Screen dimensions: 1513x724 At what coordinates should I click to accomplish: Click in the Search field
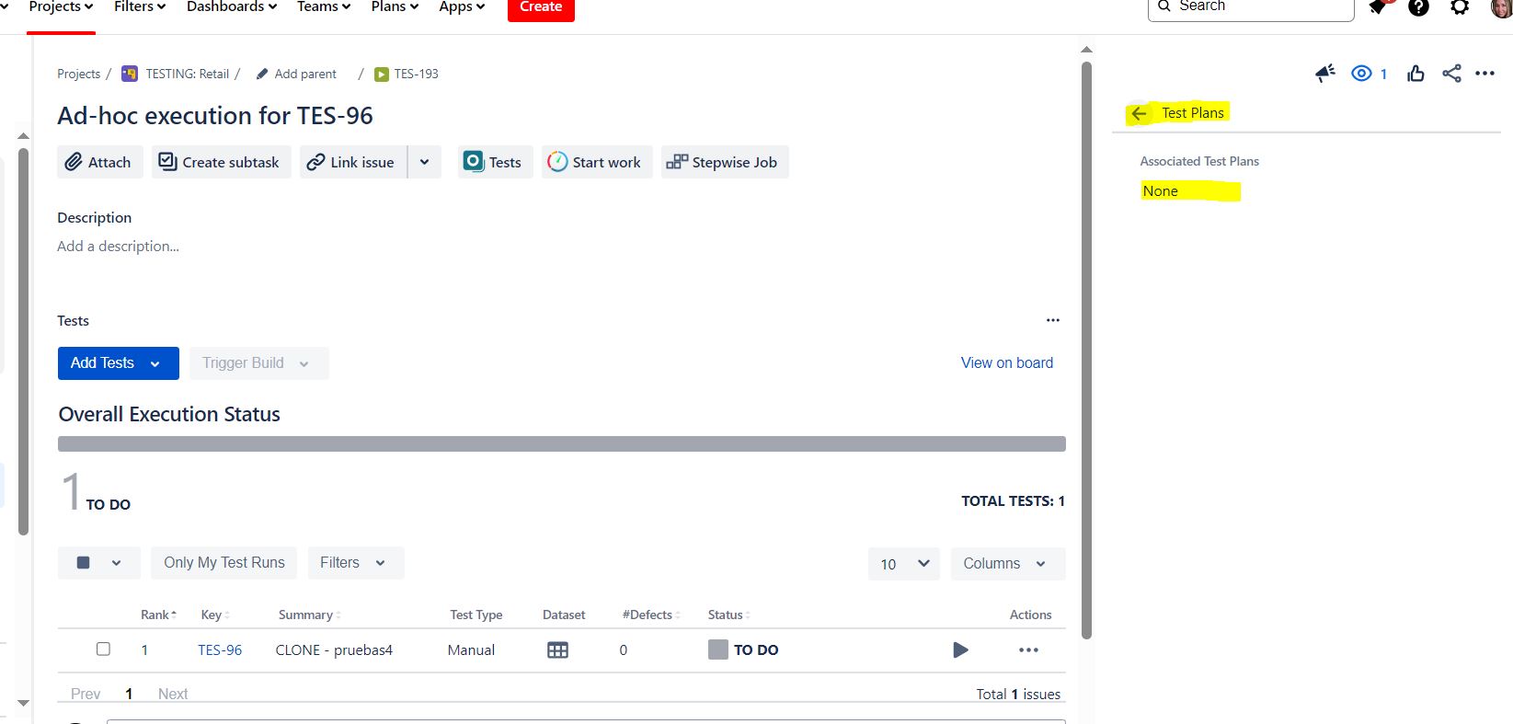tap(1251, 8)
